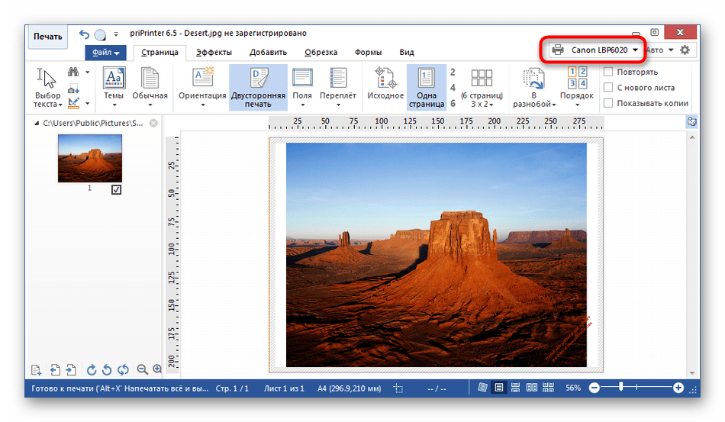Open the Canon LBP6020 printer dropdown
Image resolution: width=725 pixels, height=422 pixels.
pyautogui.click(x=595, y=50)
